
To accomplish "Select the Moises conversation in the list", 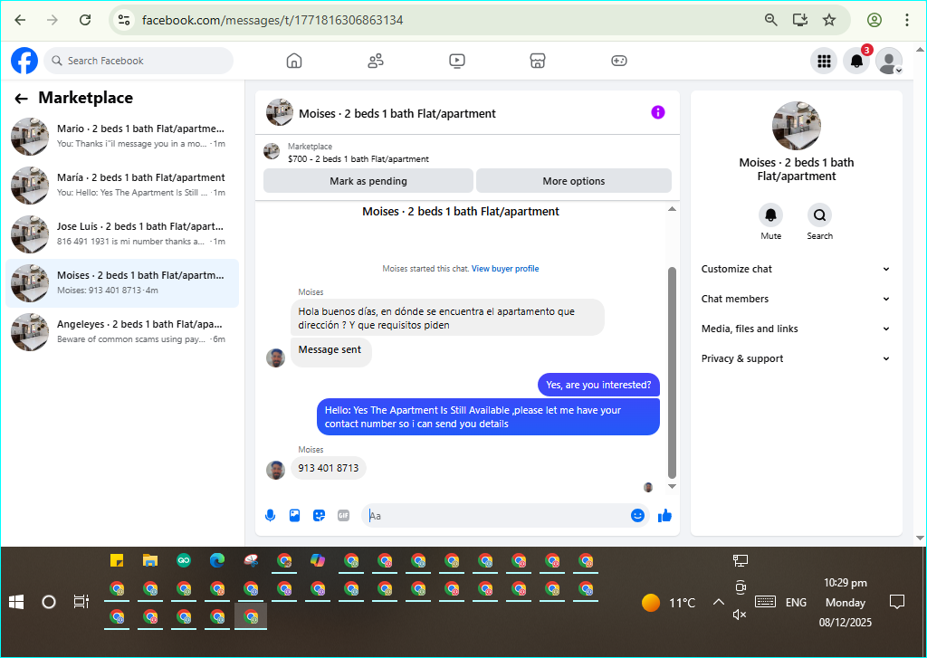I will [x=122, y=283].
